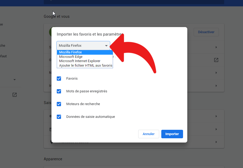Select Mozilla Firefox in the list

(85, 52)
